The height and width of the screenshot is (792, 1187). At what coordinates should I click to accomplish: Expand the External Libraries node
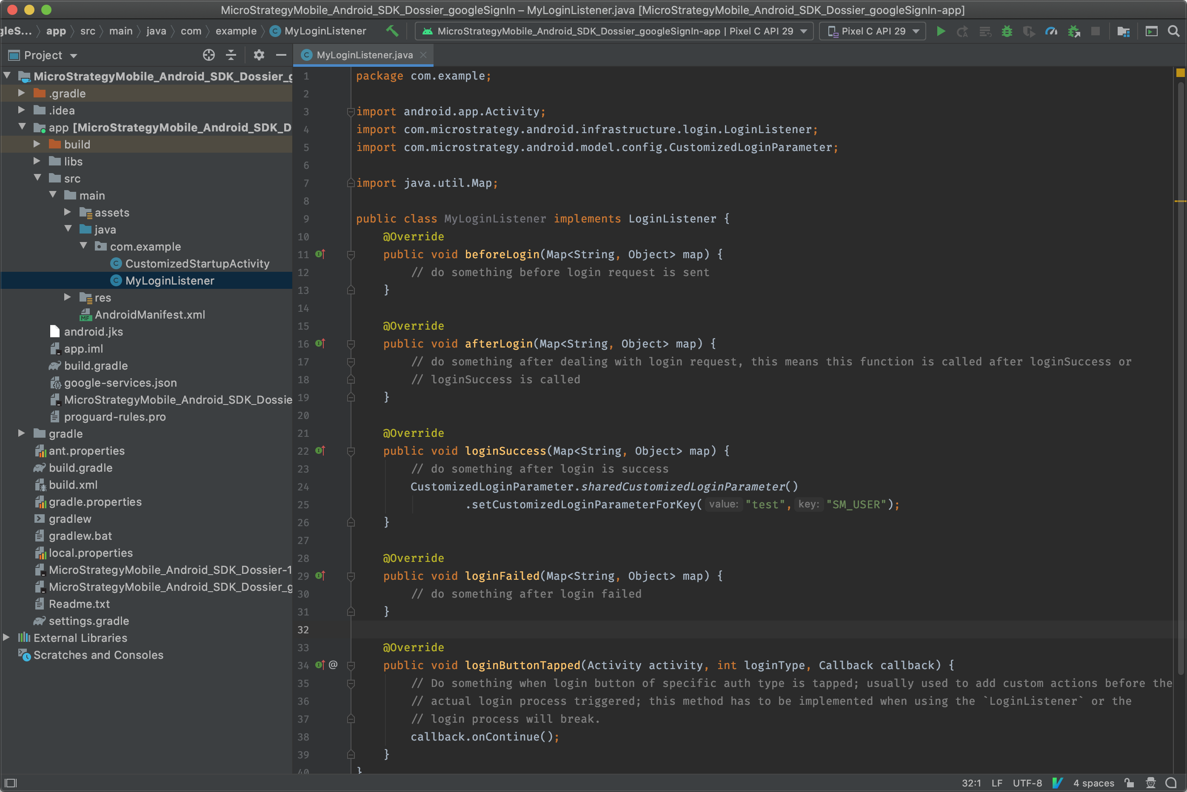pos(6,638)
